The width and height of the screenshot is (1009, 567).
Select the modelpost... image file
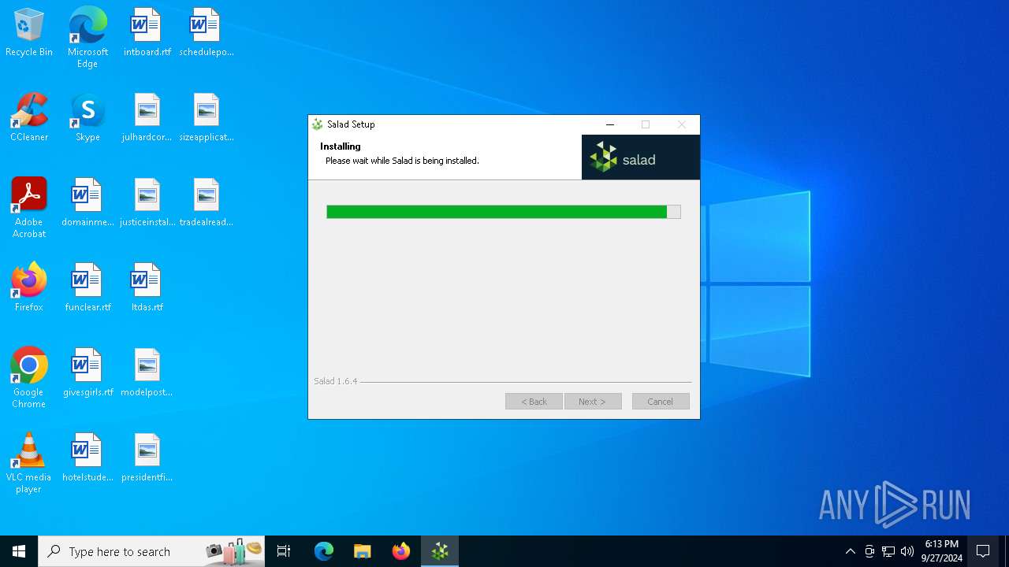coord(147,373)
